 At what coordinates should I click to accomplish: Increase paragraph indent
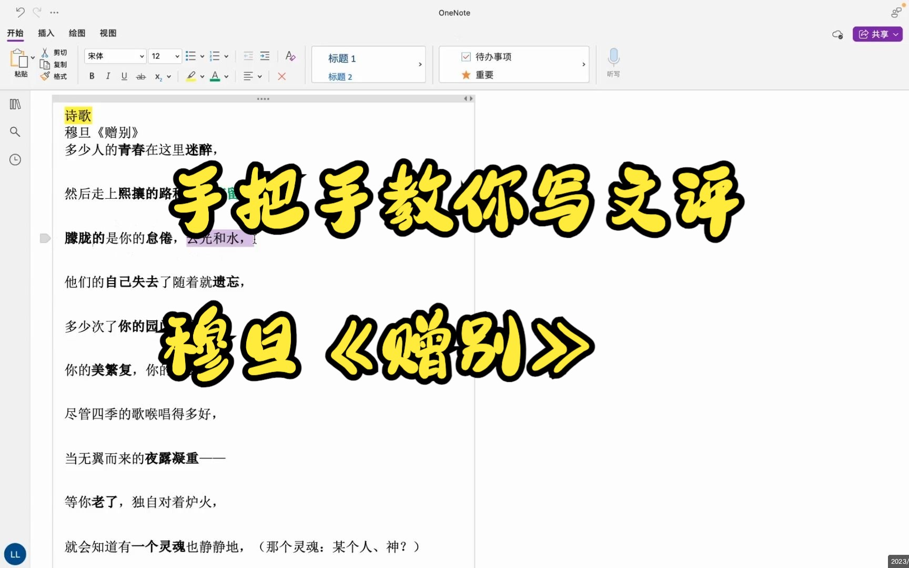coord(265,56)
